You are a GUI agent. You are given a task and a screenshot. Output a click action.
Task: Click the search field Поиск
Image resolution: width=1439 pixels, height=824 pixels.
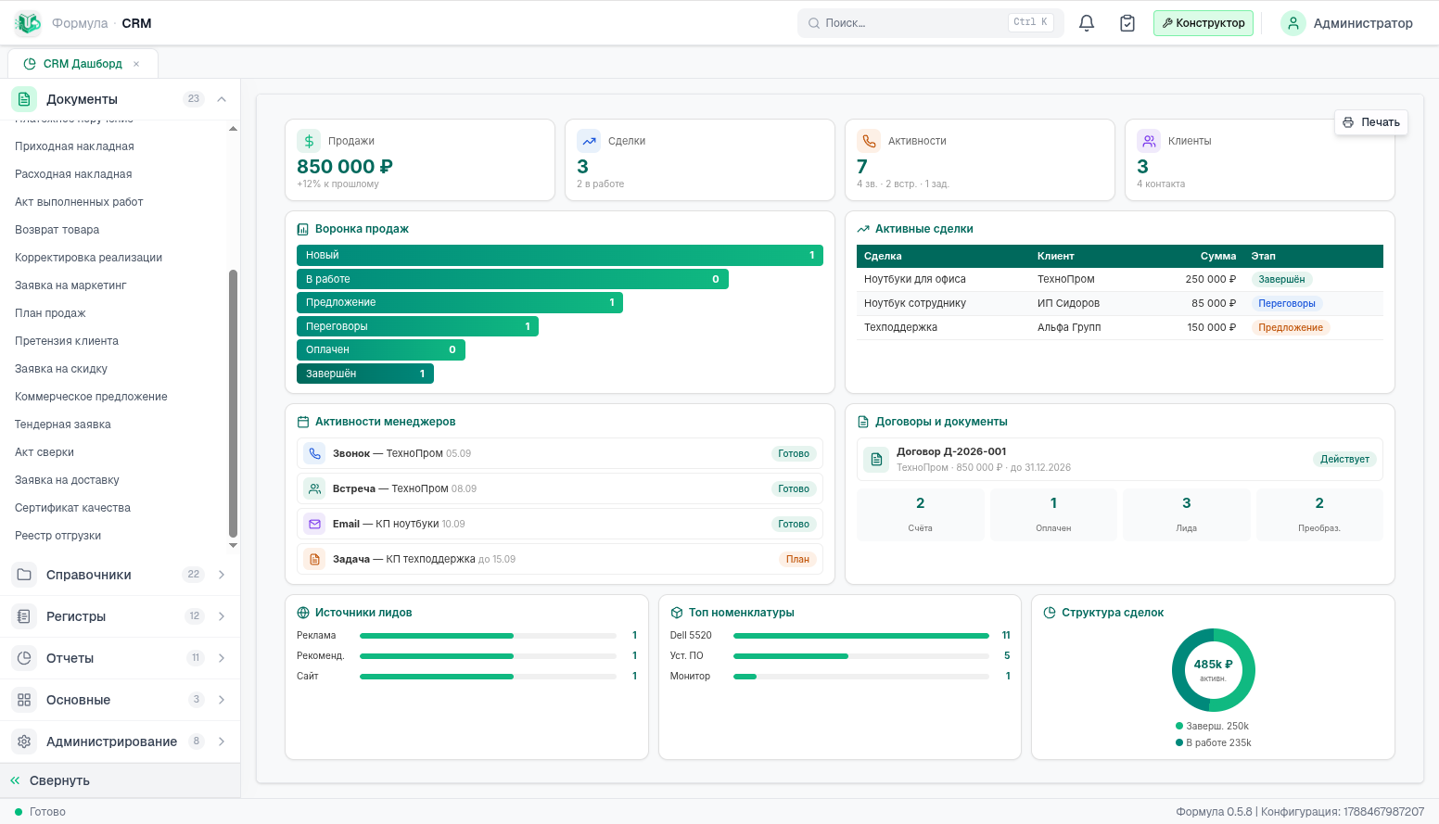coord(930,23)
